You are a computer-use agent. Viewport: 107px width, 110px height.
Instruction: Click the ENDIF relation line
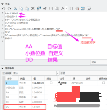[8, 38]
